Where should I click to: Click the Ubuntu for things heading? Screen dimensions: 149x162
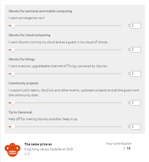click(x=22, y=59)
